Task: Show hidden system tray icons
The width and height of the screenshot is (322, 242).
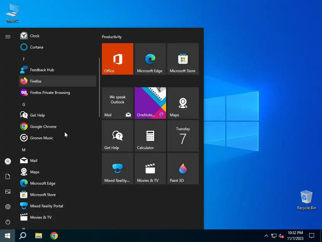Action: [x=266, y=236]
